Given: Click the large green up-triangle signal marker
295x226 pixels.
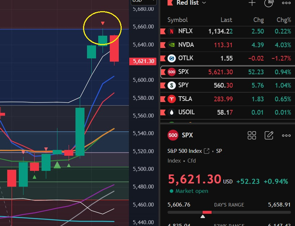Looking at the screenshot, I should tap(57, 165).
